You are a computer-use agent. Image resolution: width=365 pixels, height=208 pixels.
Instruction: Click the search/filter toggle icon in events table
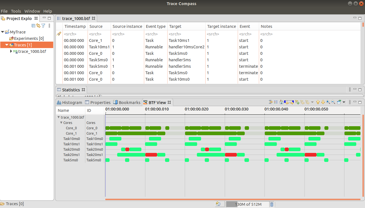tap(59, 34)
